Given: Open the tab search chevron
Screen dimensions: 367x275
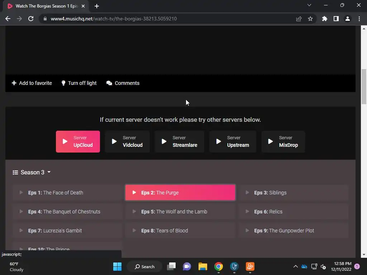Looking at the screenshot, I should 309,5.
